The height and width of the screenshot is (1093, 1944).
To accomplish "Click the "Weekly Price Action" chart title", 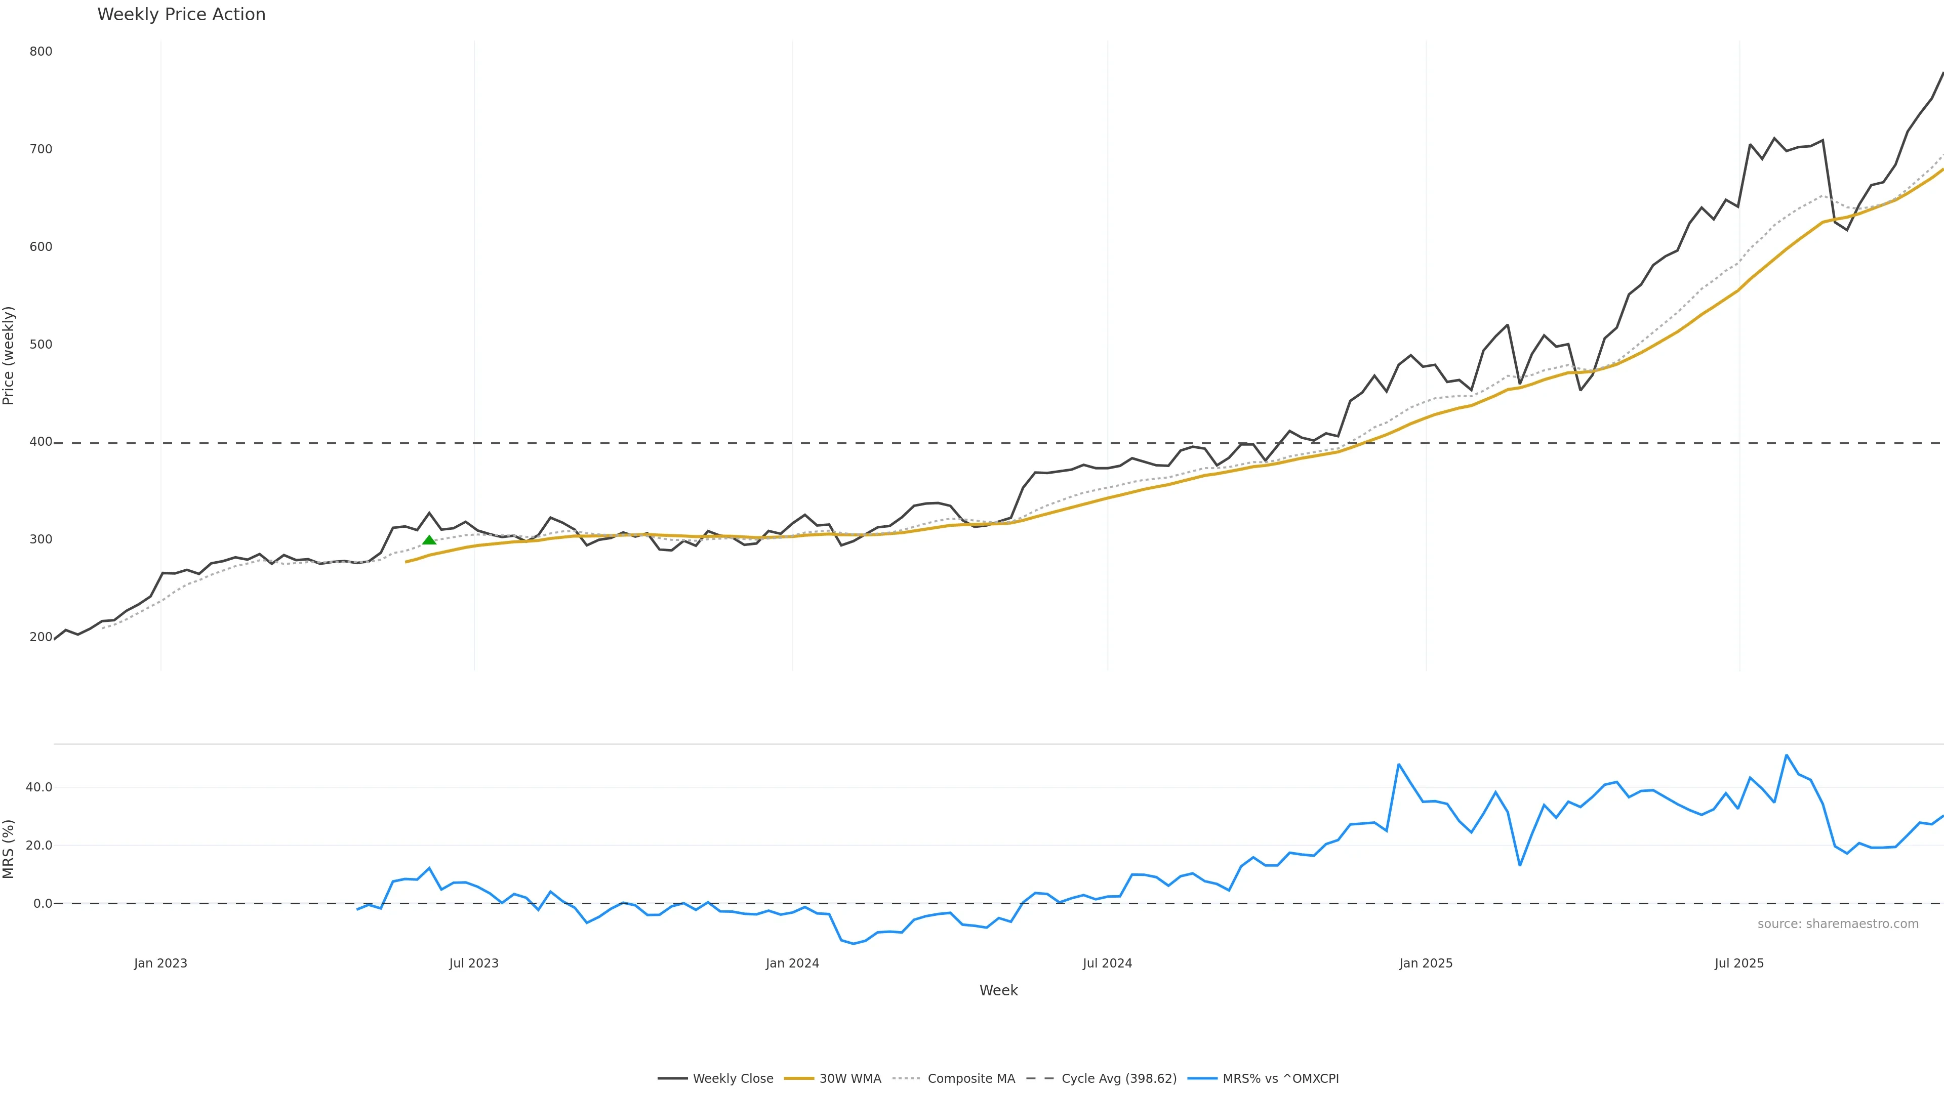I will pyautogui.click(x=181, y=15).
